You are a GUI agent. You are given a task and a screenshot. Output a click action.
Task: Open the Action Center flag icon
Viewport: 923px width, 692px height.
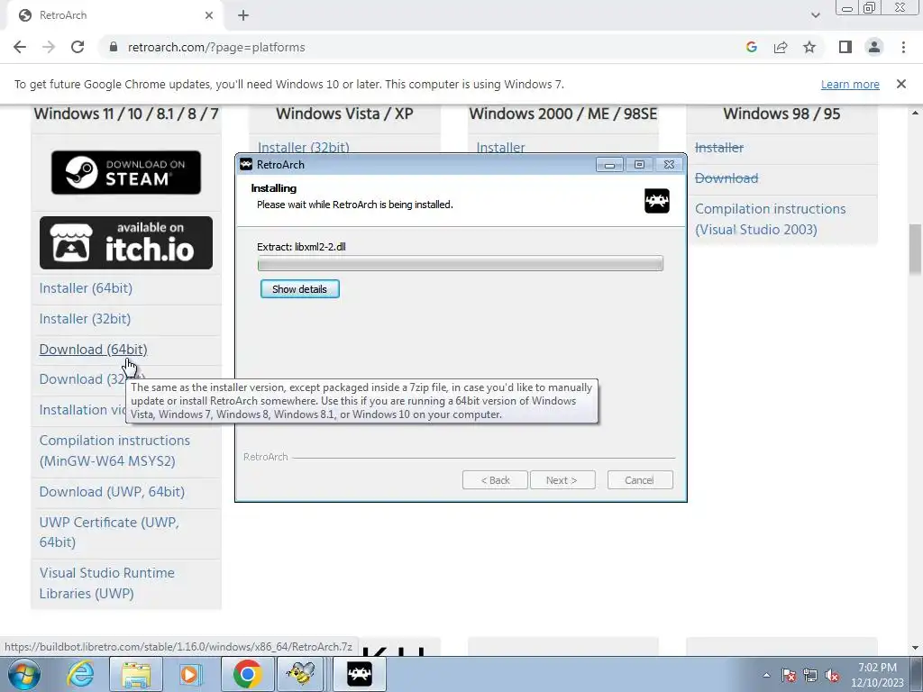tap(789, 675)
